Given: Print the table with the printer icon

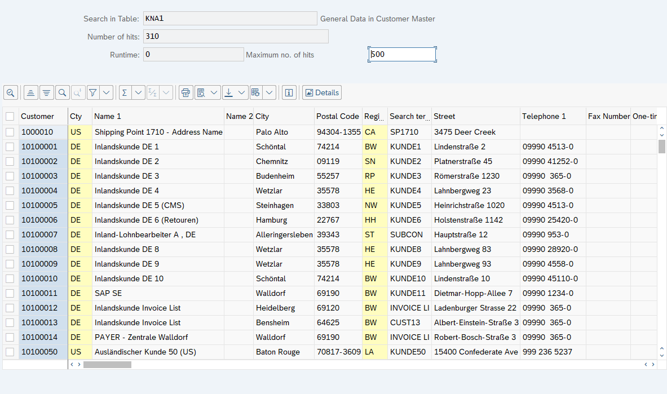Looking at the screenshot, I should [x=186, y=92].
